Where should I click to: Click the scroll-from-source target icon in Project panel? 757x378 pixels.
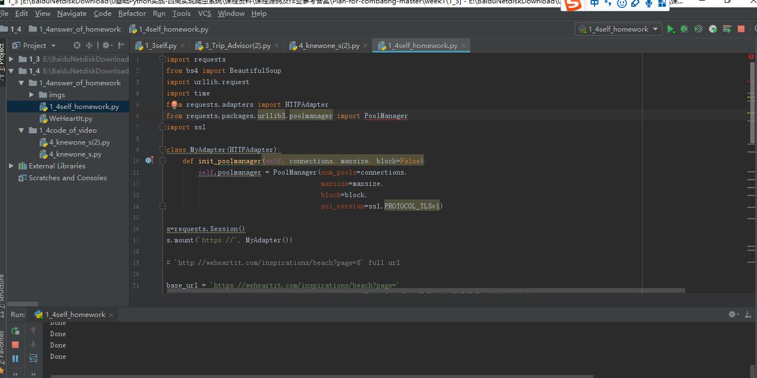pyautogui.click(x=77, y=45)
